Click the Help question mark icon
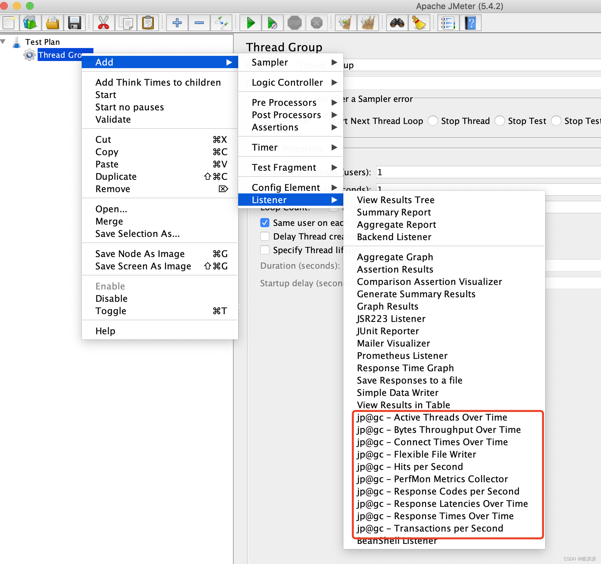 pyautogui.click(x=470, y=23)
